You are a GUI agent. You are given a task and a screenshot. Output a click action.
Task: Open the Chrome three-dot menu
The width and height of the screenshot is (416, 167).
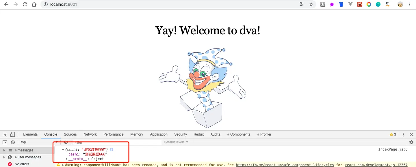(x=410, y=4)
